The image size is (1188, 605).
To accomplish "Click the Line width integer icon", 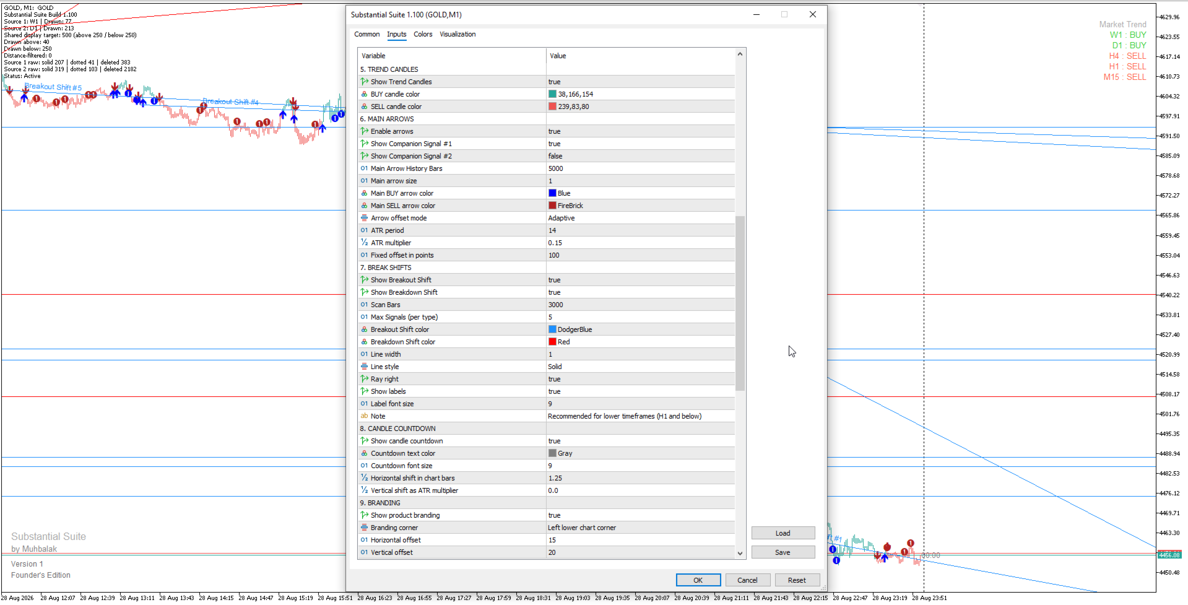I will point(365,354).
